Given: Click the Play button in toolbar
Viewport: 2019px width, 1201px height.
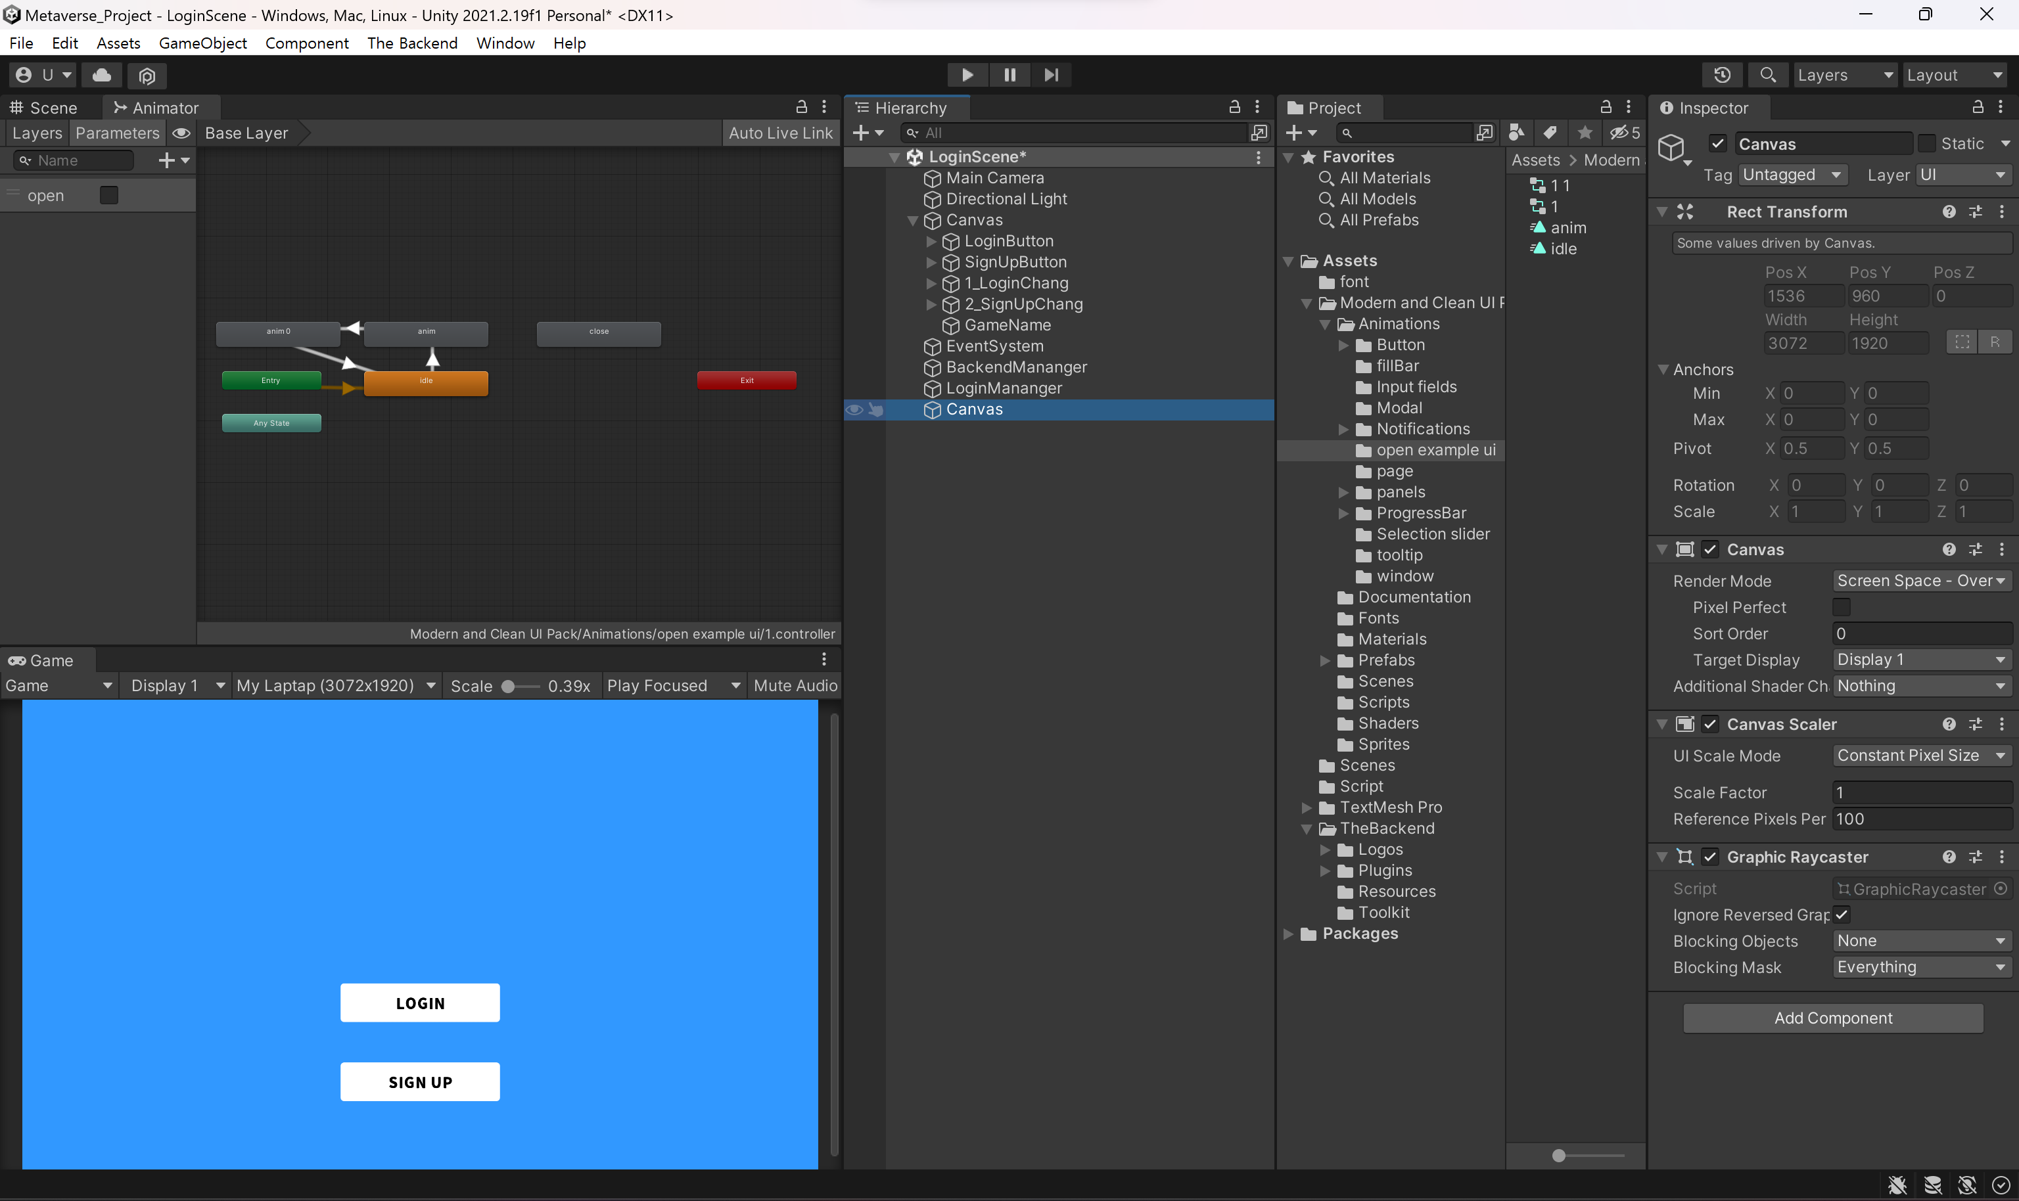Looking at the screenshot, I should click(967, 74).
